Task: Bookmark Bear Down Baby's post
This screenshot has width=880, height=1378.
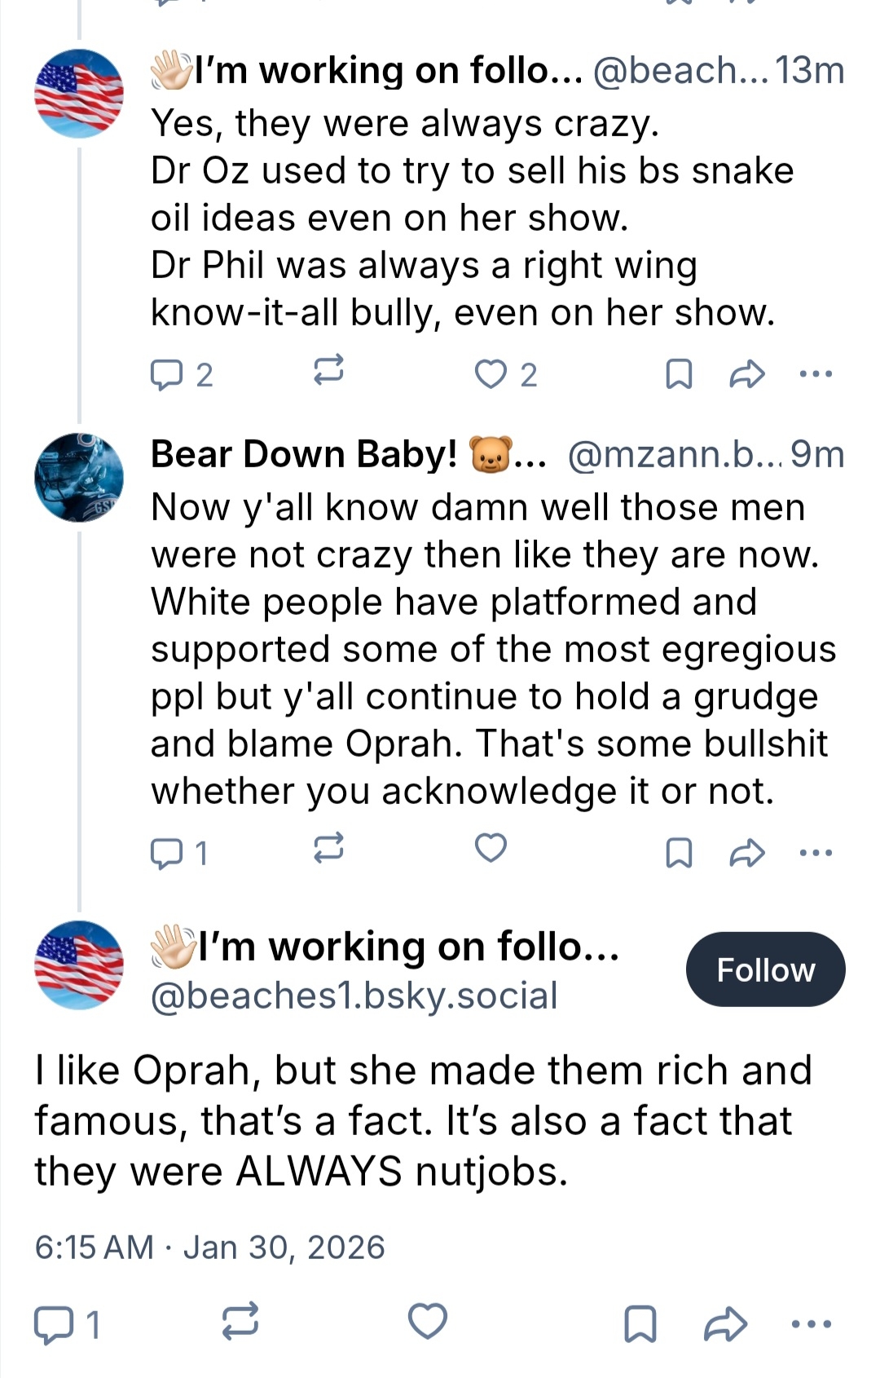Action: (x=679, y=853)
